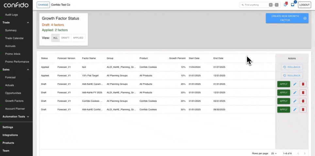Click the Find anything search field
The height and width of the screenshot is (156, 315).
tap(260, 5)
